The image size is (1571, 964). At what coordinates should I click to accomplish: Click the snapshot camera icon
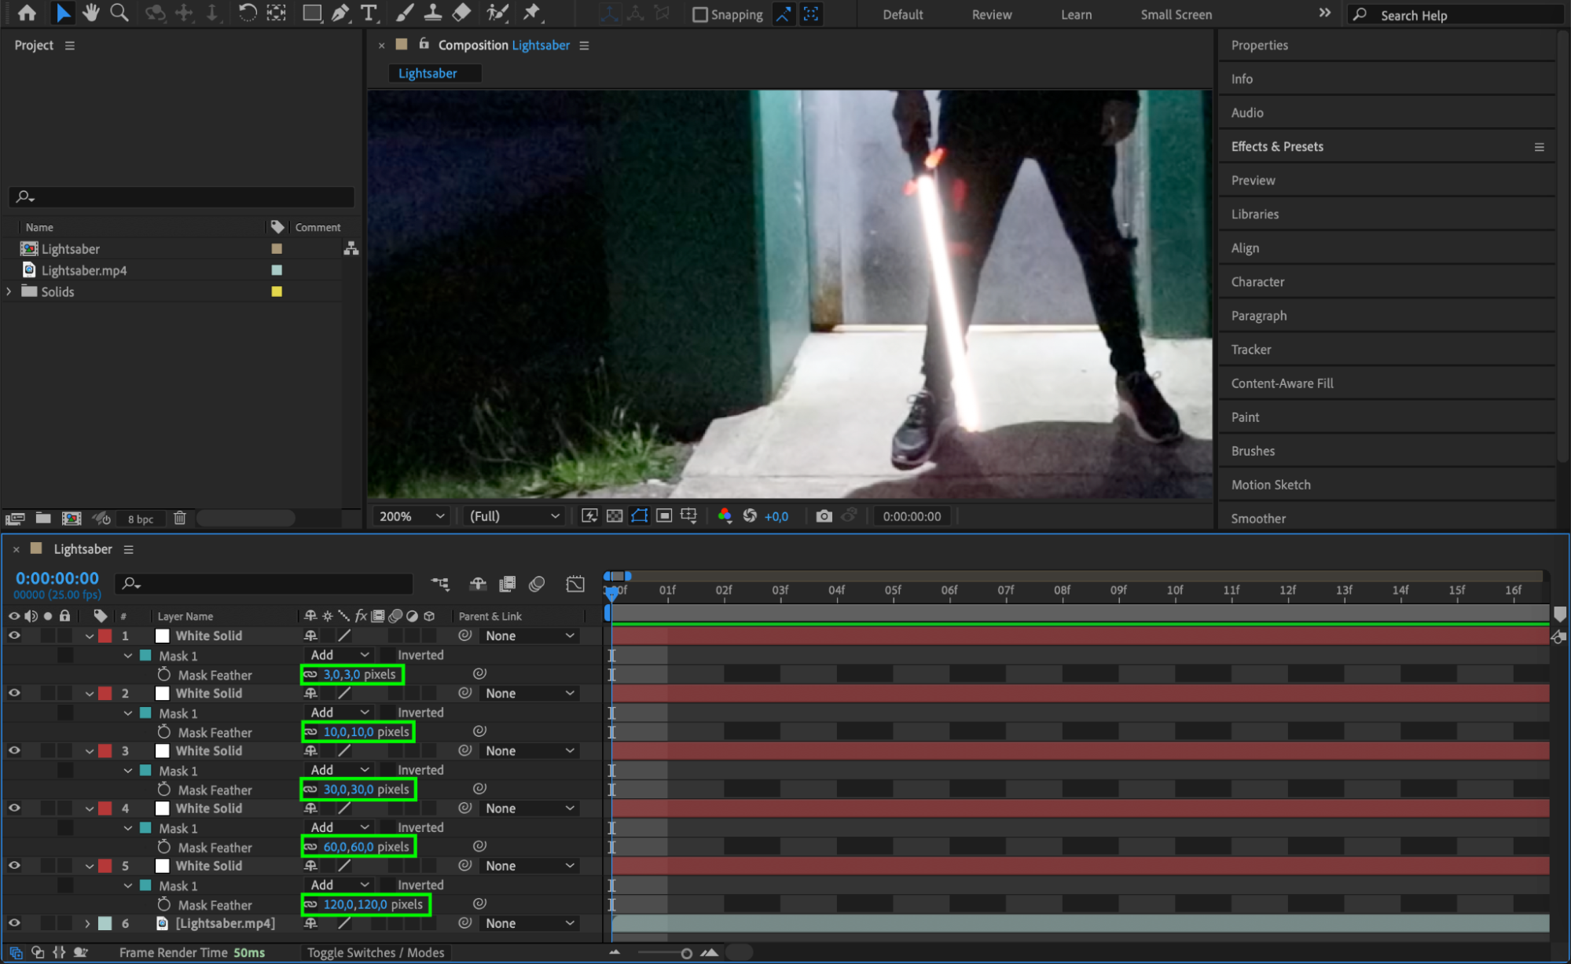coord(823,516)
